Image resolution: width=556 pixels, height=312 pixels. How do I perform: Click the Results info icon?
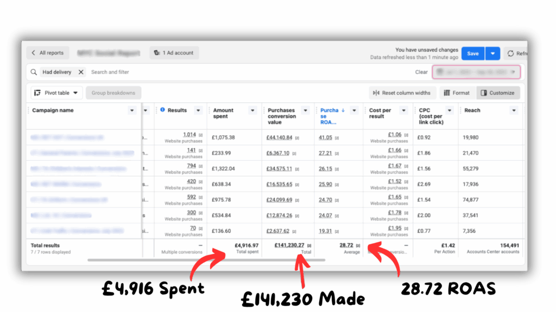162,110
